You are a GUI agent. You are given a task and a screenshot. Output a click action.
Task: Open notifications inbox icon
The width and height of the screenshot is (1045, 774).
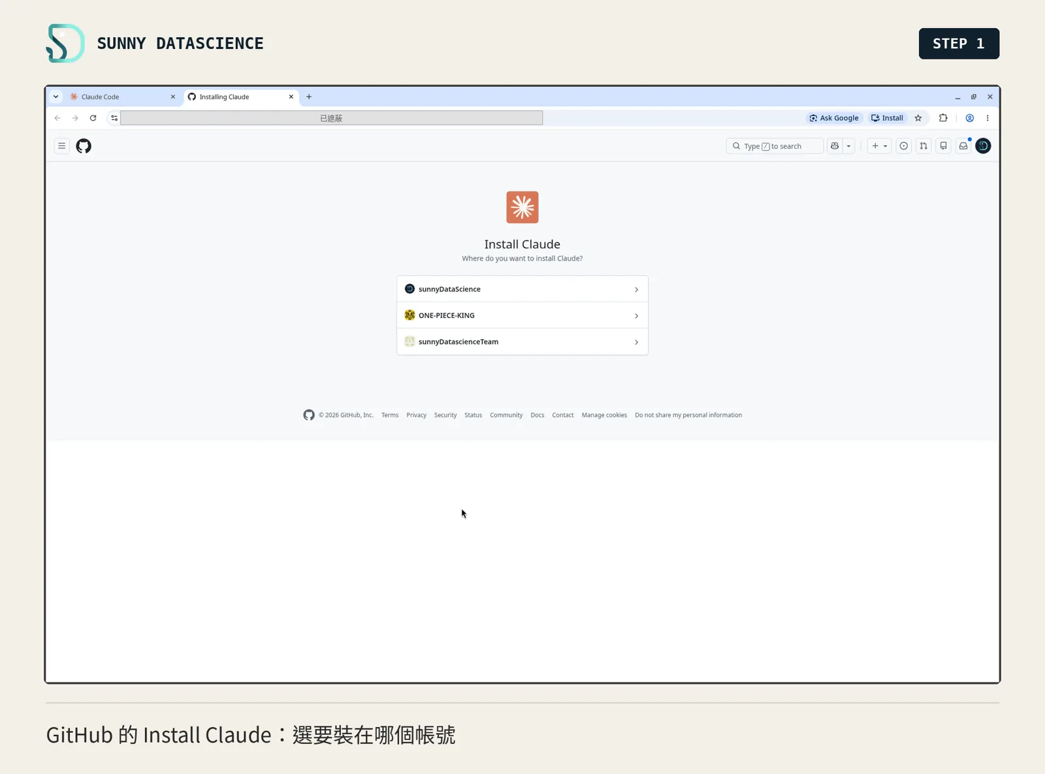pyautogui.click(x=963, y=146)
